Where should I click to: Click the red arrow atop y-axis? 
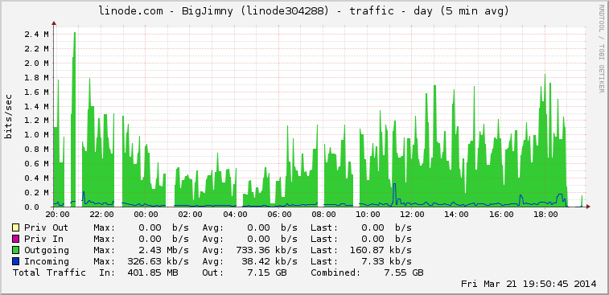(54, 23)
